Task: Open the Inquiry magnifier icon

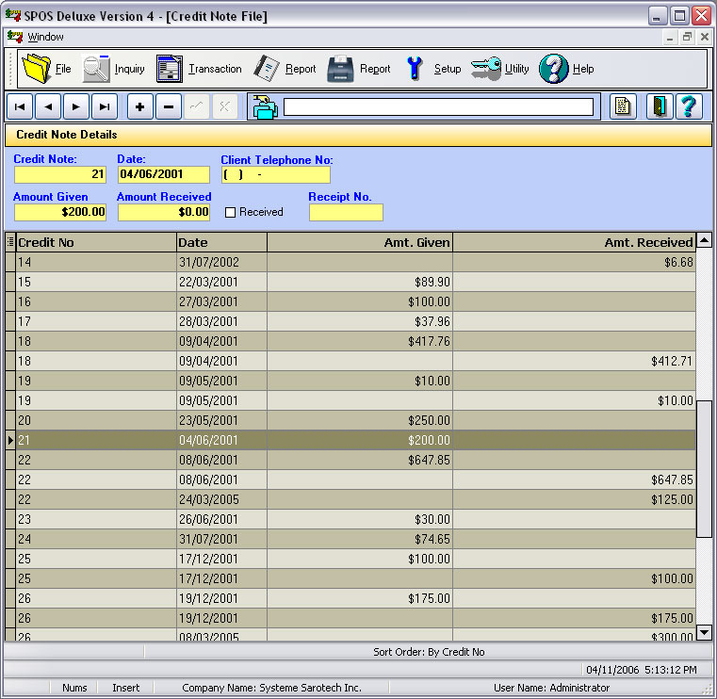Action: click(96, 69)
